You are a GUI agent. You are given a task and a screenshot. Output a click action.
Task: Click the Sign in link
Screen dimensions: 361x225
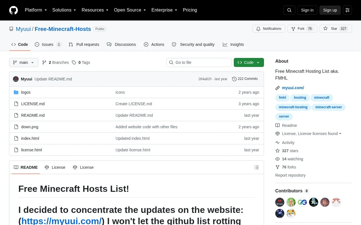[x=307, y=10]
